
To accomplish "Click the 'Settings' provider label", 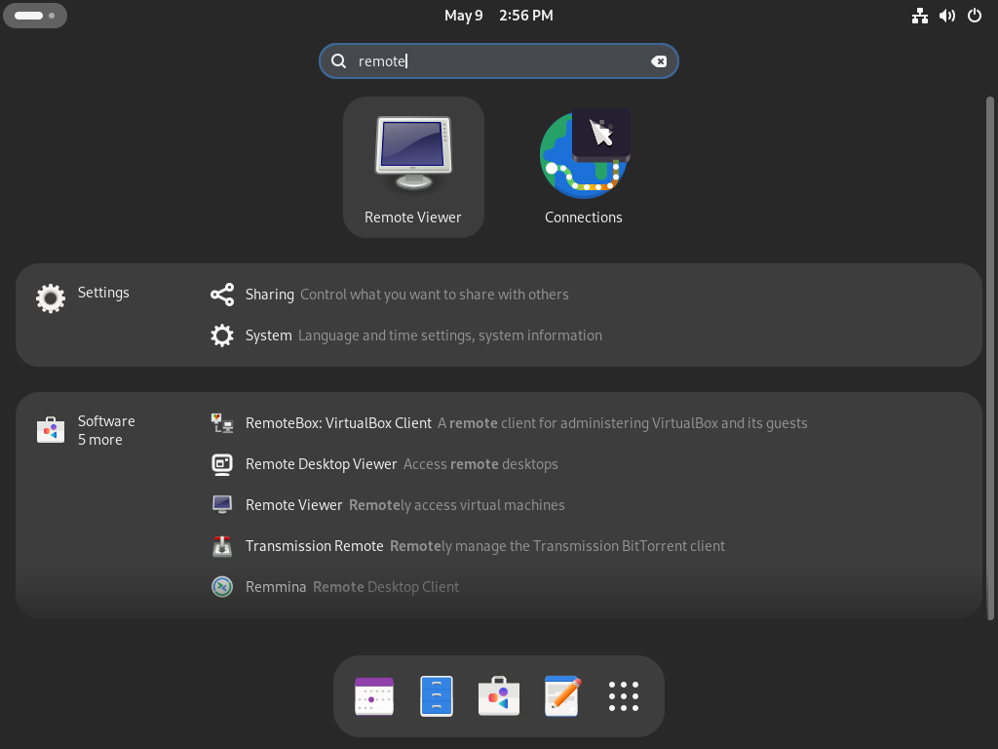I will [103, 293].
